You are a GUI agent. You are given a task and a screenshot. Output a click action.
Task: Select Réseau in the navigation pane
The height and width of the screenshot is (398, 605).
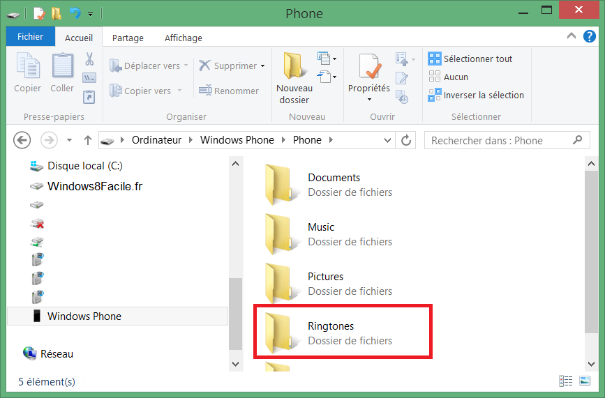(x=48, y=353)
